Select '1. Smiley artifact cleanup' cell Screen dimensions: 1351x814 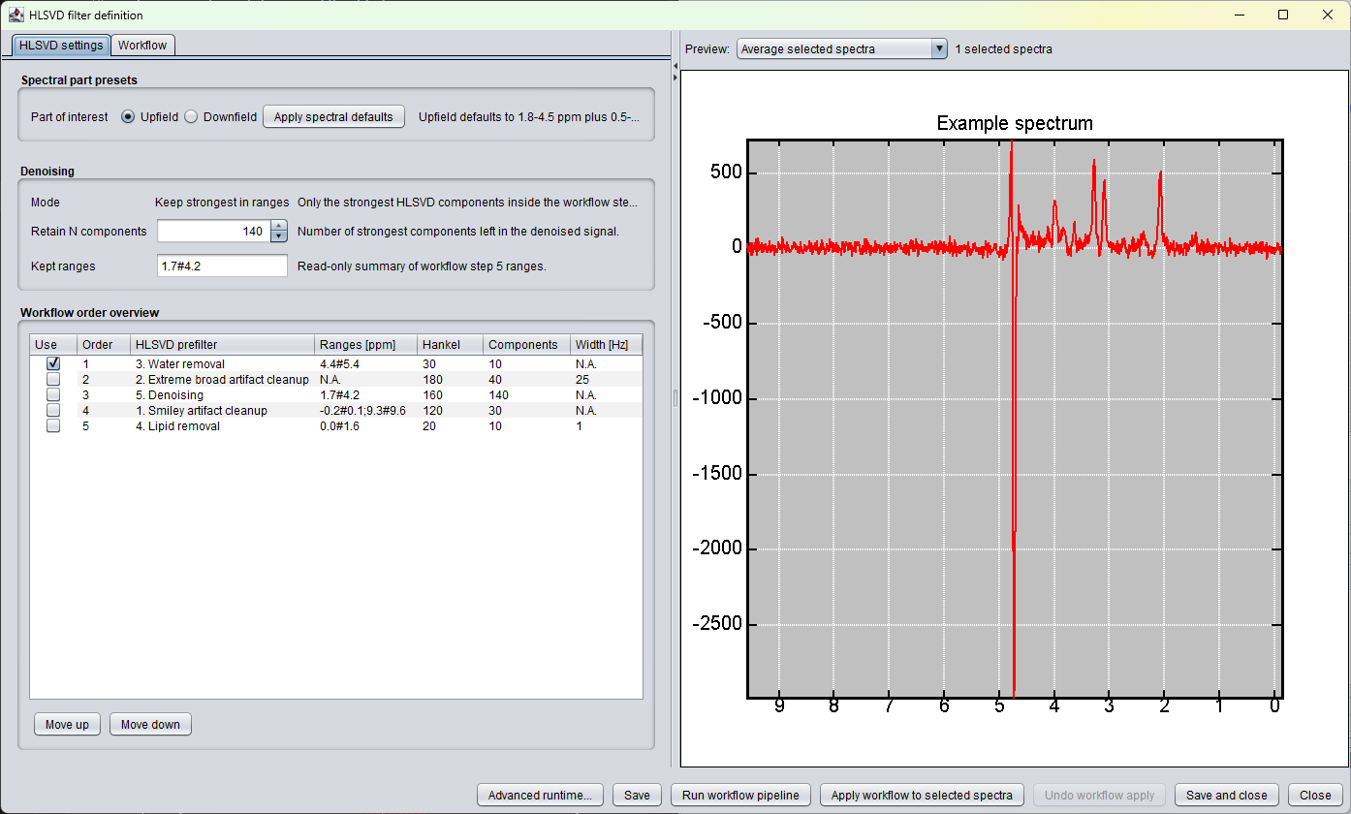coord(222,410)
